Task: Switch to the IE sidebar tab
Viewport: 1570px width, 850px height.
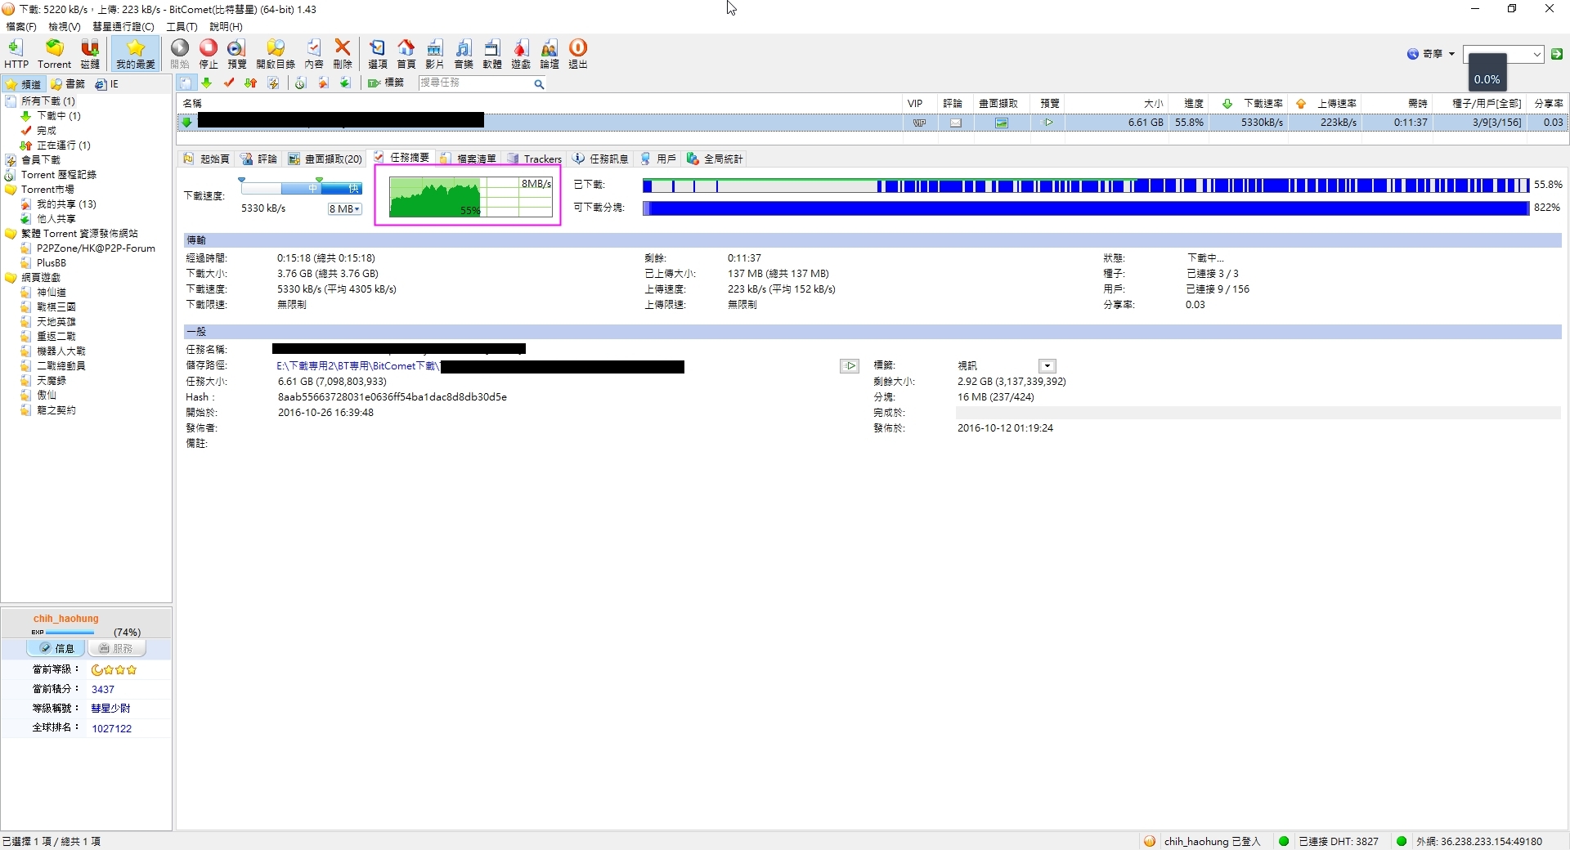Action: (107, 84)
